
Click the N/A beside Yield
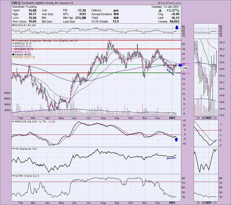pyautogui.click(x=116, y=18)
